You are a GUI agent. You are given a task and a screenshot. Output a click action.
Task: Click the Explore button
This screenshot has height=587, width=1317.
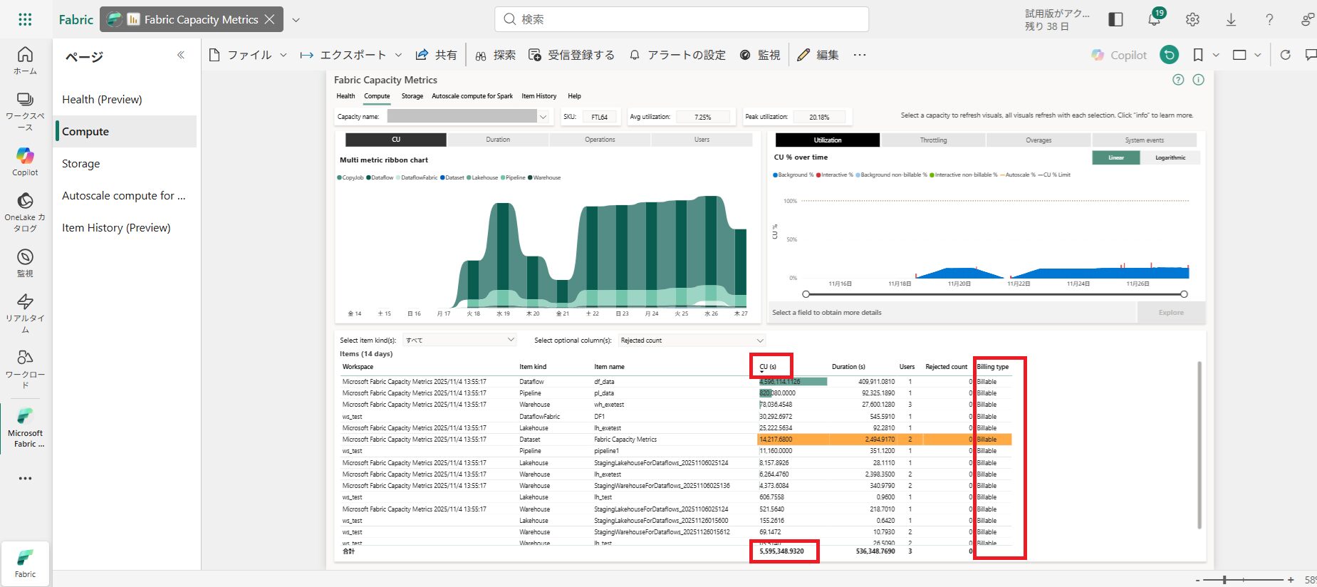(x=1170, y=313)
